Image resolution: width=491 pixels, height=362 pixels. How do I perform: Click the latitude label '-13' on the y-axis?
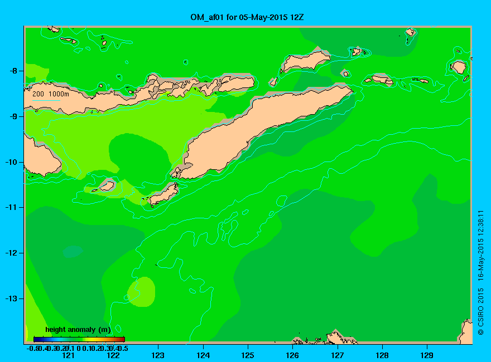tap(11, 299)
